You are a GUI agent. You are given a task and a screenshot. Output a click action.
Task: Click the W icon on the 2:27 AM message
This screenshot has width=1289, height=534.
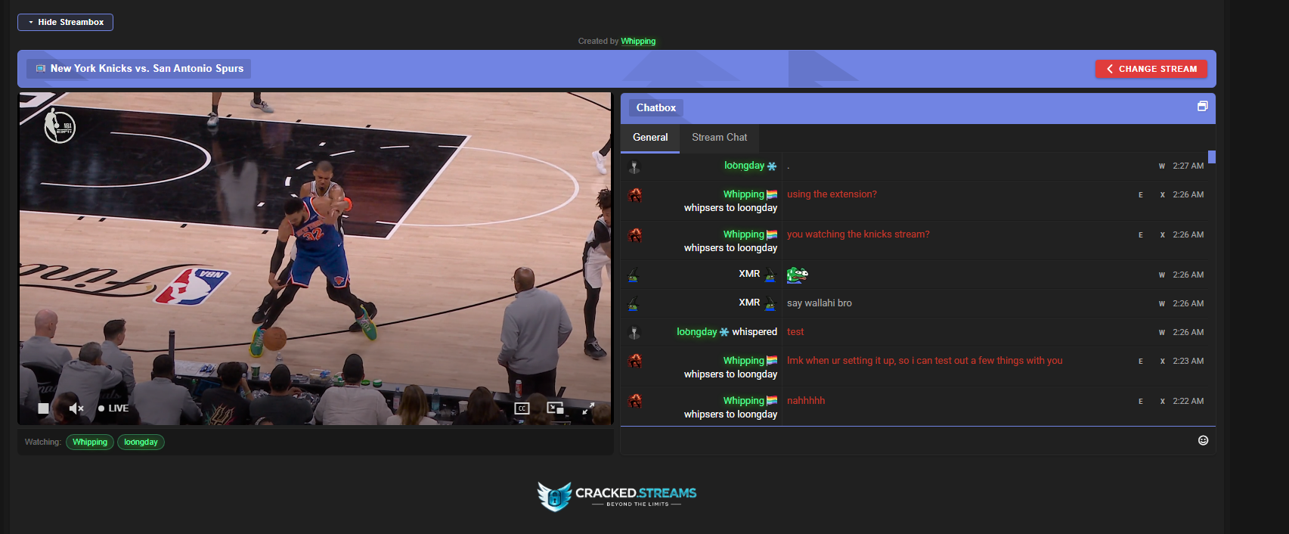[1162, 166]
